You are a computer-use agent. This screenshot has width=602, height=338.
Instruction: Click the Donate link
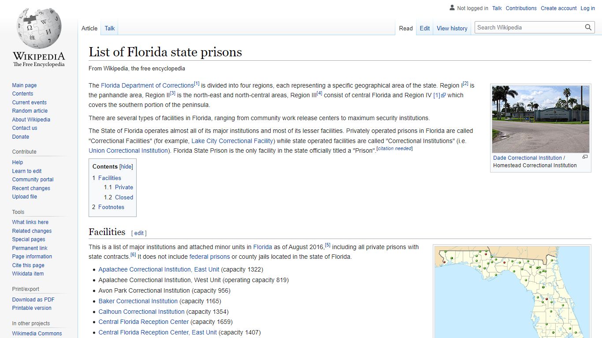(x=21, y=137)
